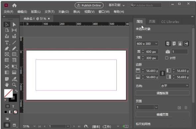This screenshot has width=196, height=129.
Task: Set landscape page orientation
Action: 186,44
